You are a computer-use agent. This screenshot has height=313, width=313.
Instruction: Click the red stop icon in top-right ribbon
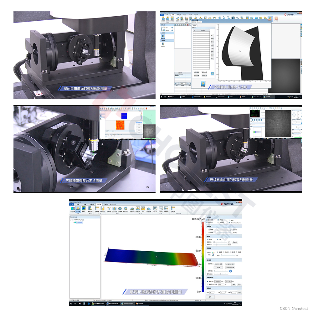(x=276, y=18)
